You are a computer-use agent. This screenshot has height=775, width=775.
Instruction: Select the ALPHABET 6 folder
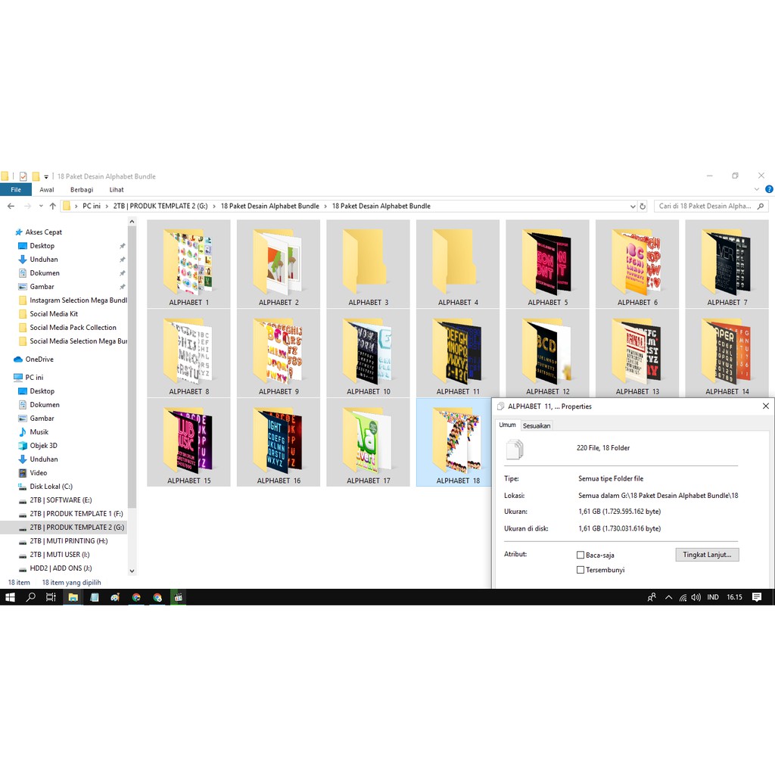[x=637, y=264]
